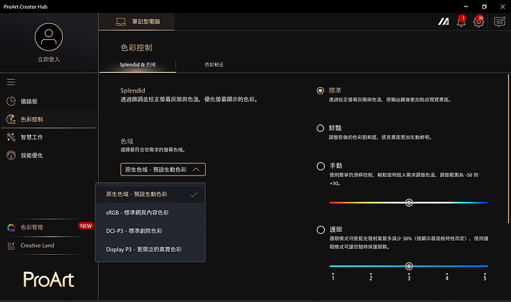Click the feedback note icon at top right
Screen dimensions: 511x302
[500, 22]
